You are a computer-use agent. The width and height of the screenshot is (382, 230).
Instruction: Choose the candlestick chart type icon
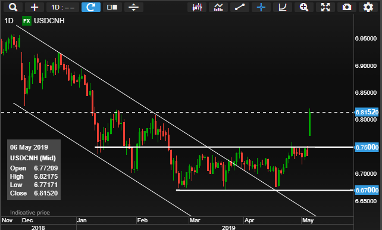click(197, 7)
